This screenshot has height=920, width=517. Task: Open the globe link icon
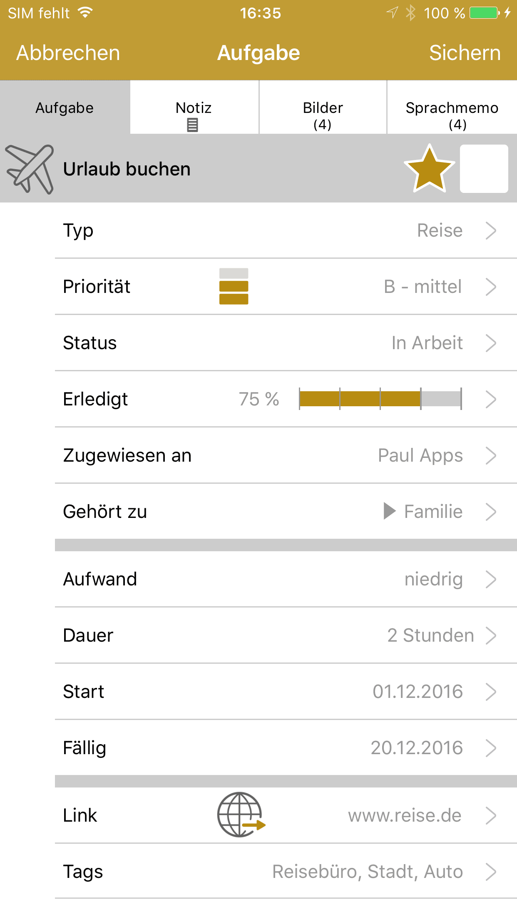coord(241,815)
